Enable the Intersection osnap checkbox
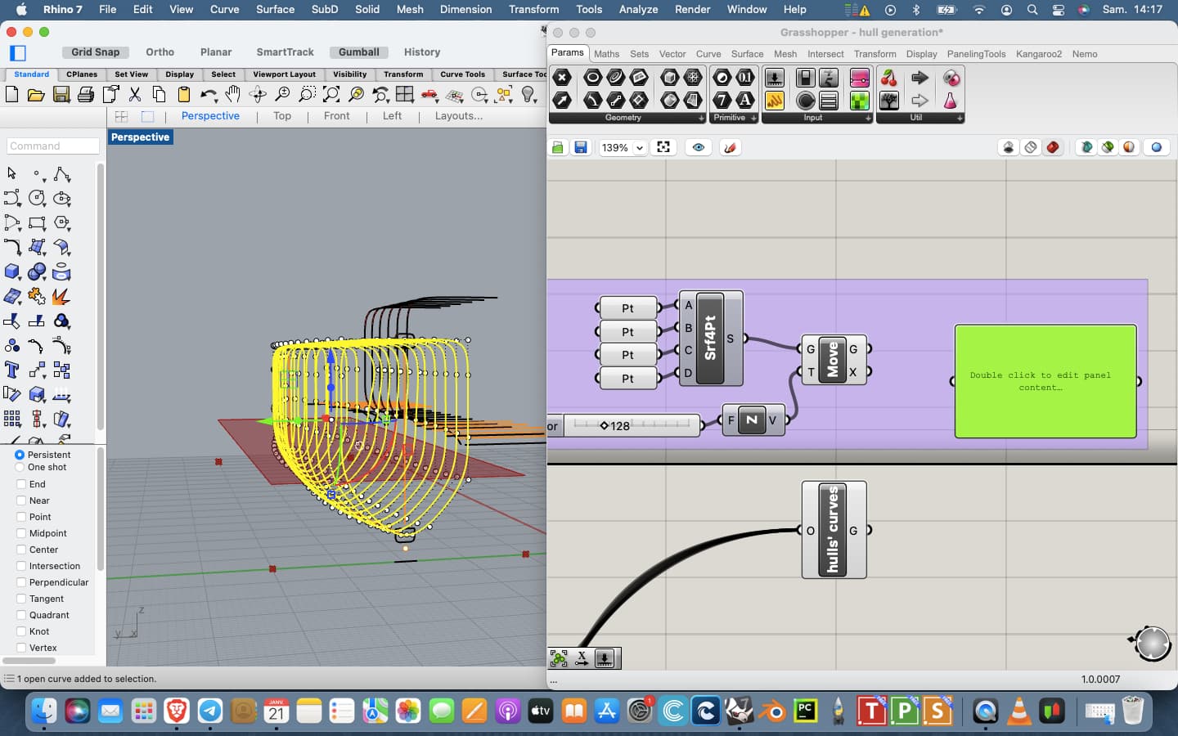 [x=21, y=566]
